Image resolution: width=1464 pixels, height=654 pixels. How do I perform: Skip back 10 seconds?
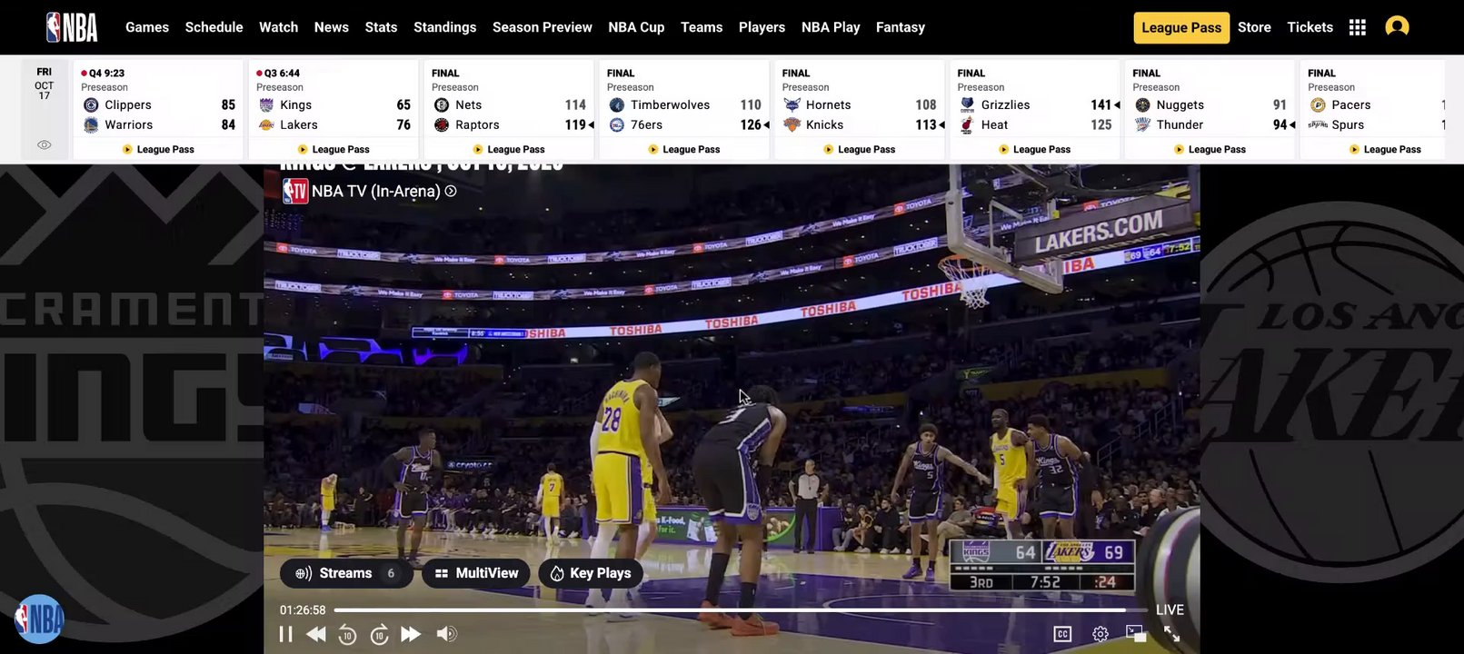pos(347,634)
